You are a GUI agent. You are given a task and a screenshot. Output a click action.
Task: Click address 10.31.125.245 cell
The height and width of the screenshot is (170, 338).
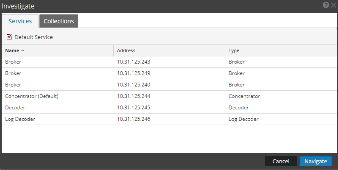tap(134, 108)
